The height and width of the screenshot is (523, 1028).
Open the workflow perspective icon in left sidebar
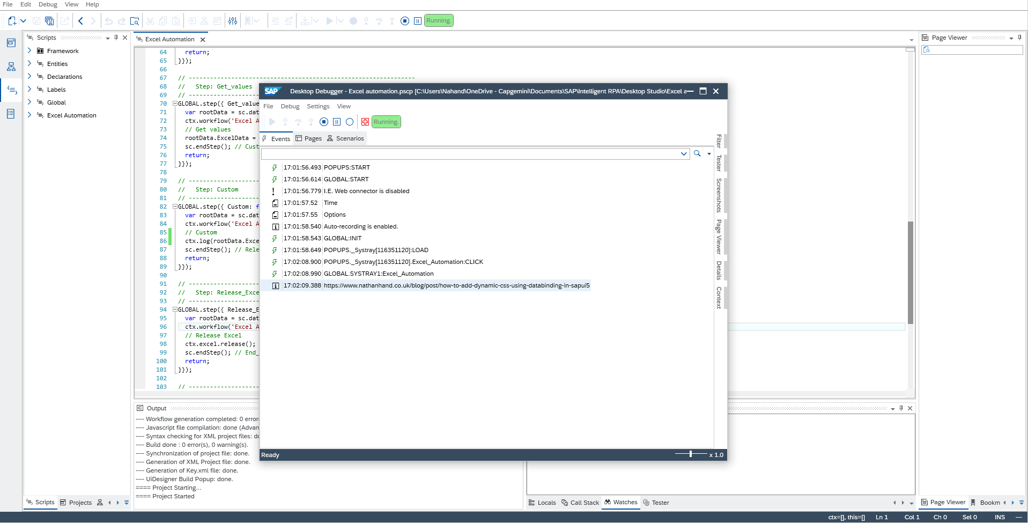[x=11, y=67]
